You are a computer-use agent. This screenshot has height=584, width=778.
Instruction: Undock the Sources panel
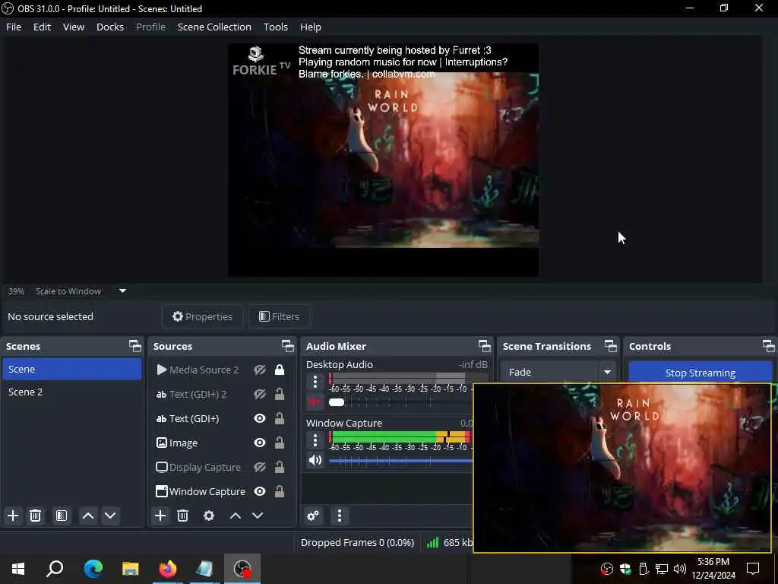(x=288, y=346)
